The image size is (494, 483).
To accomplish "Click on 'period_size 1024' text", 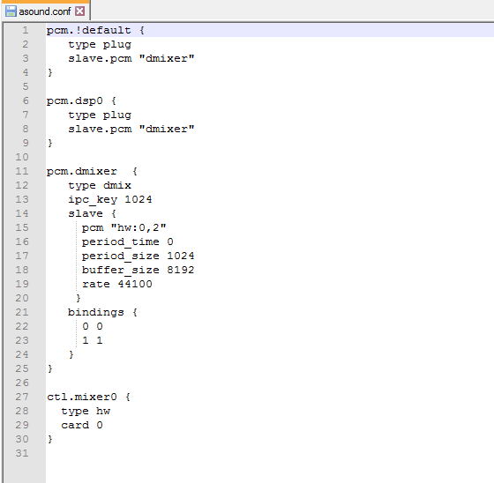I will pos(138,256).
